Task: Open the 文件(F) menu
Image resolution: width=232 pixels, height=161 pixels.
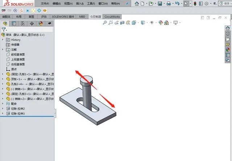Action: (x=45, y=3)
